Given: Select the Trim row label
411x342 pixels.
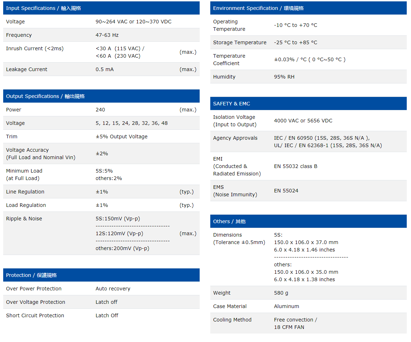Looking at the screenshot, I should (x=12, y=137).
